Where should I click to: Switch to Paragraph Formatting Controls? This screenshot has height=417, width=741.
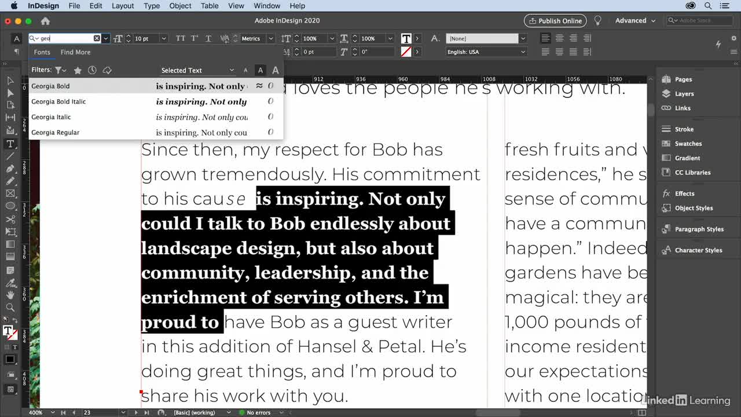coord(16,52)
